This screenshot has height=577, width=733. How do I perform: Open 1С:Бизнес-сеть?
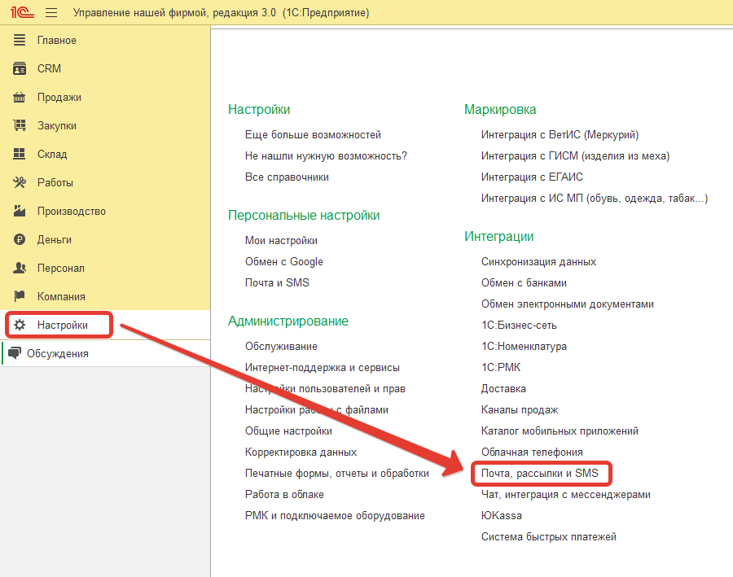click(519, 326)
